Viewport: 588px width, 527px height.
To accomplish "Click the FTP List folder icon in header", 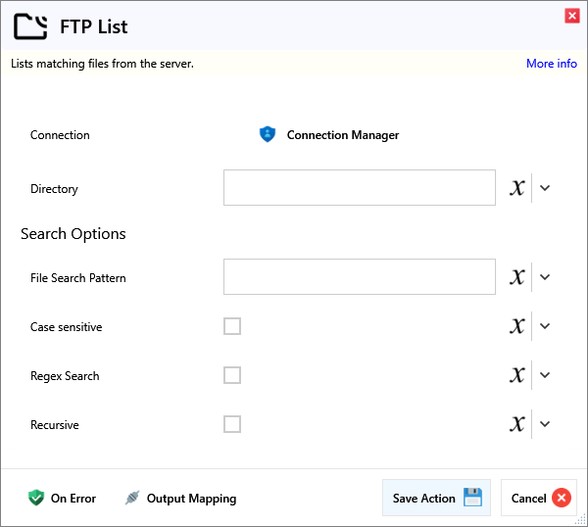I will coord(30,26).
